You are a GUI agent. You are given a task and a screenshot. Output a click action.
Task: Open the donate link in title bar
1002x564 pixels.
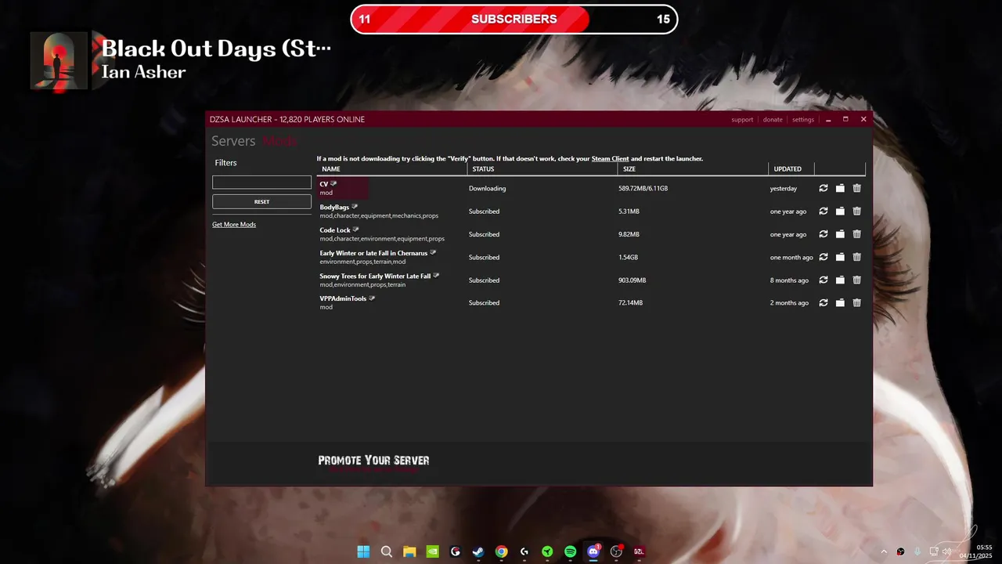pyautogui.click(x=773, y=120)
